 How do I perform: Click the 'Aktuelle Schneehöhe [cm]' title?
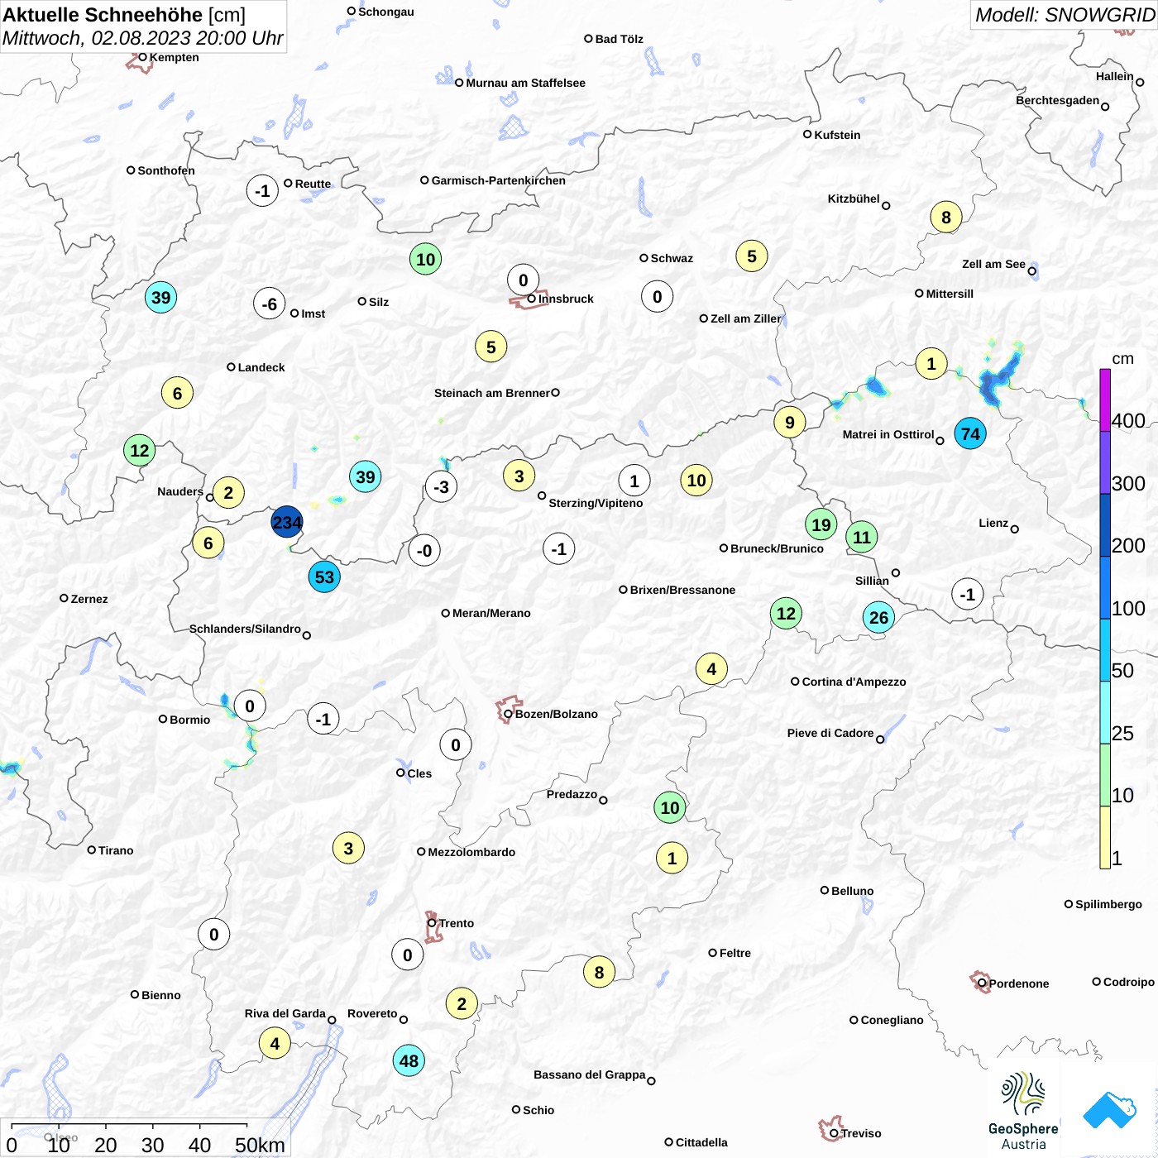(x=124, y=15)
